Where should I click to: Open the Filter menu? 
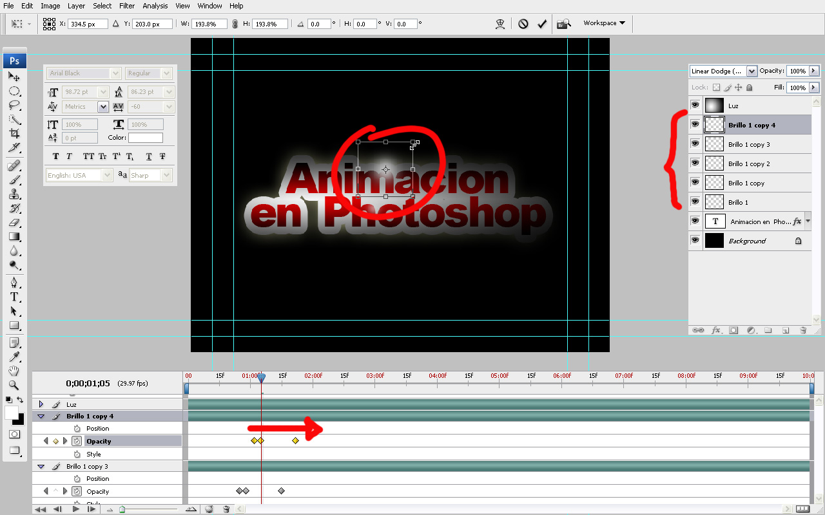click(127, 6)
